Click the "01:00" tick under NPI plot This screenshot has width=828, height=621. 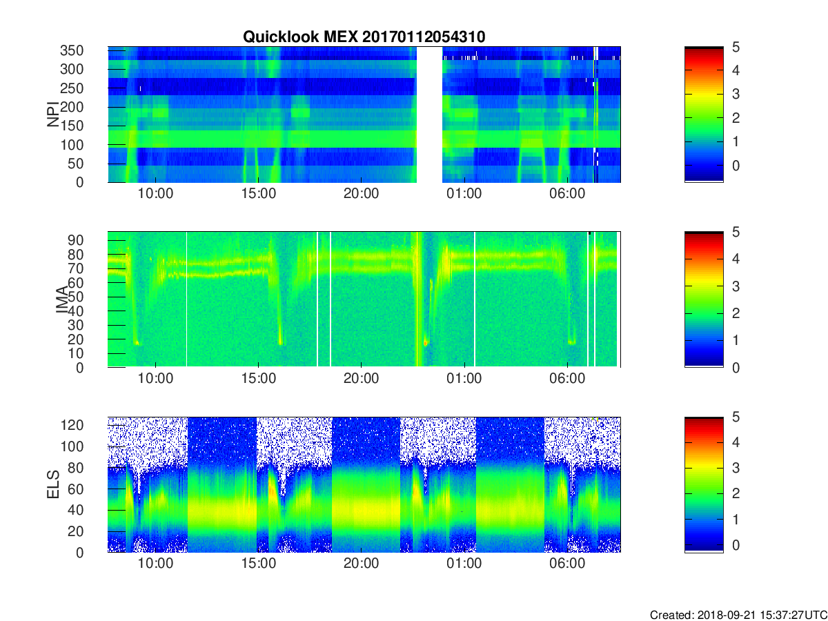[x=464, y=193]
